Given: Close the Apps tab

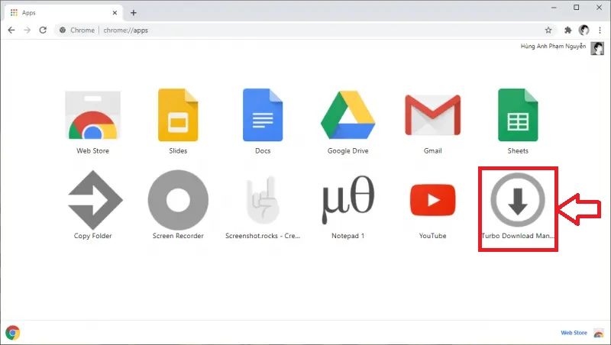Looking at the screenshot, I should point(115,13).
